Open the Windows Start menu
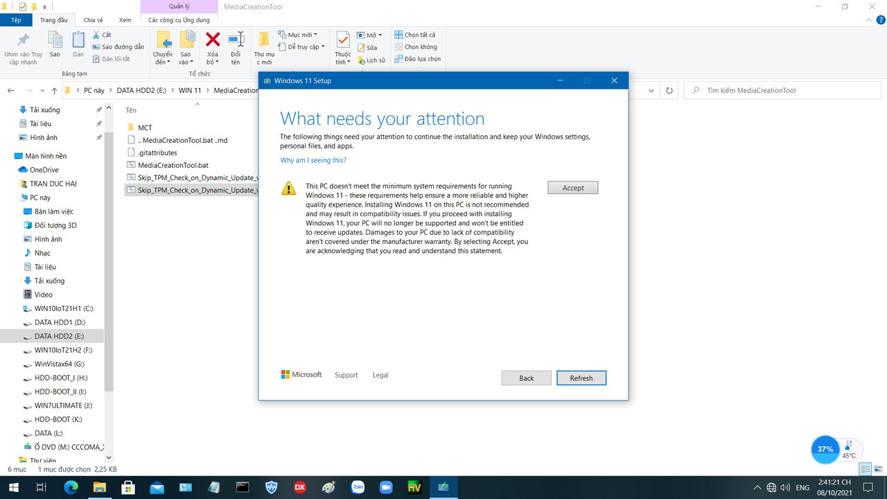Viewport: 887px width, 499px height. tap(14, 487)
